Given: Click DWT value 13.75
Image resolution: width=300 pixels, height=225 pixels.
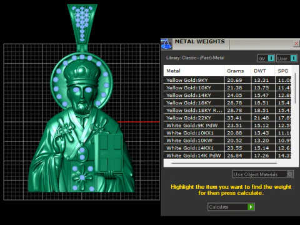Looking at the screenshot, I should coord(261,87).
